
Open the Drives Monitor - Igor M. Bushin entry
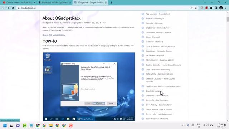pyautogui.click(x=159, y=110)
